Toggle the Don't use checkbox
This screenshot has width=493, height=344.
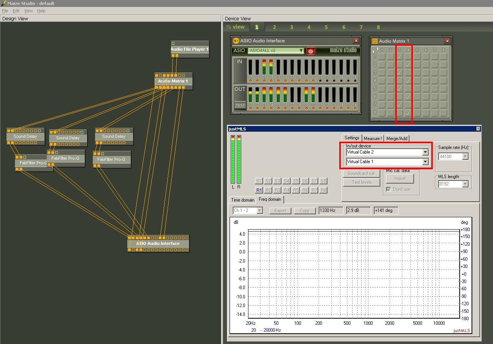point(388,189)
